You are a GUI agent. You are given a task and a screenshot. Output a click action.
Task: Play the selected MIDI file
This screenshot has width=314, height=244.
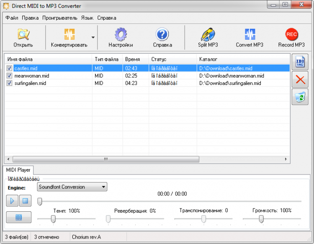point(12,200)
